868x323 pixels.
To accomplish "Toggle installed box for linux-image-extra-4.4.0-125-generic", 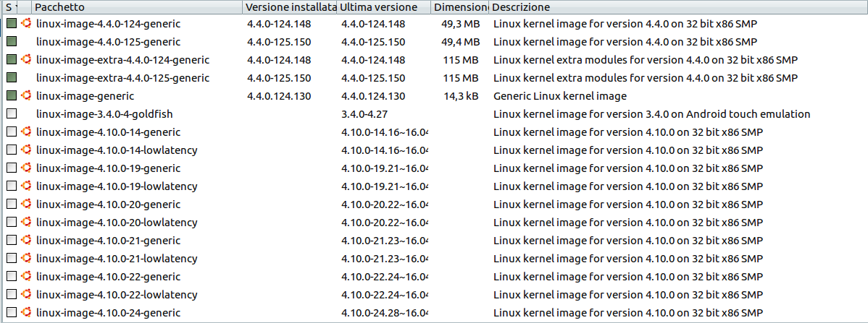I will tap(12, 78).
